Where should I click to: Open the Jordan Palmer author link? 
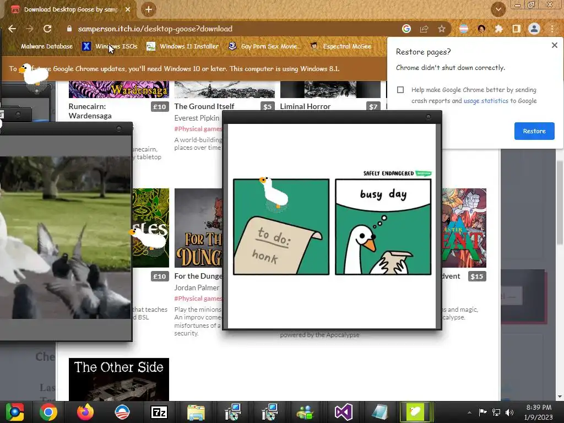(197, 288)
